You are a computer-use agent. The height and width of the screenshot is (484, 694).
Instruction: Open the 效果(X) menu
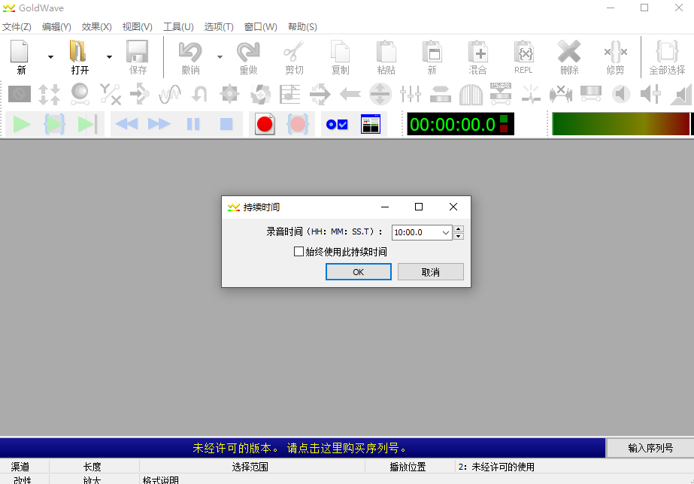96,27
